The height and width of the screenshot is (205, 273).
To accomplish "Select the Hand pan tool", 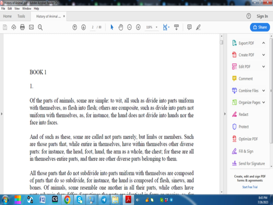I will tap(121, 27).
